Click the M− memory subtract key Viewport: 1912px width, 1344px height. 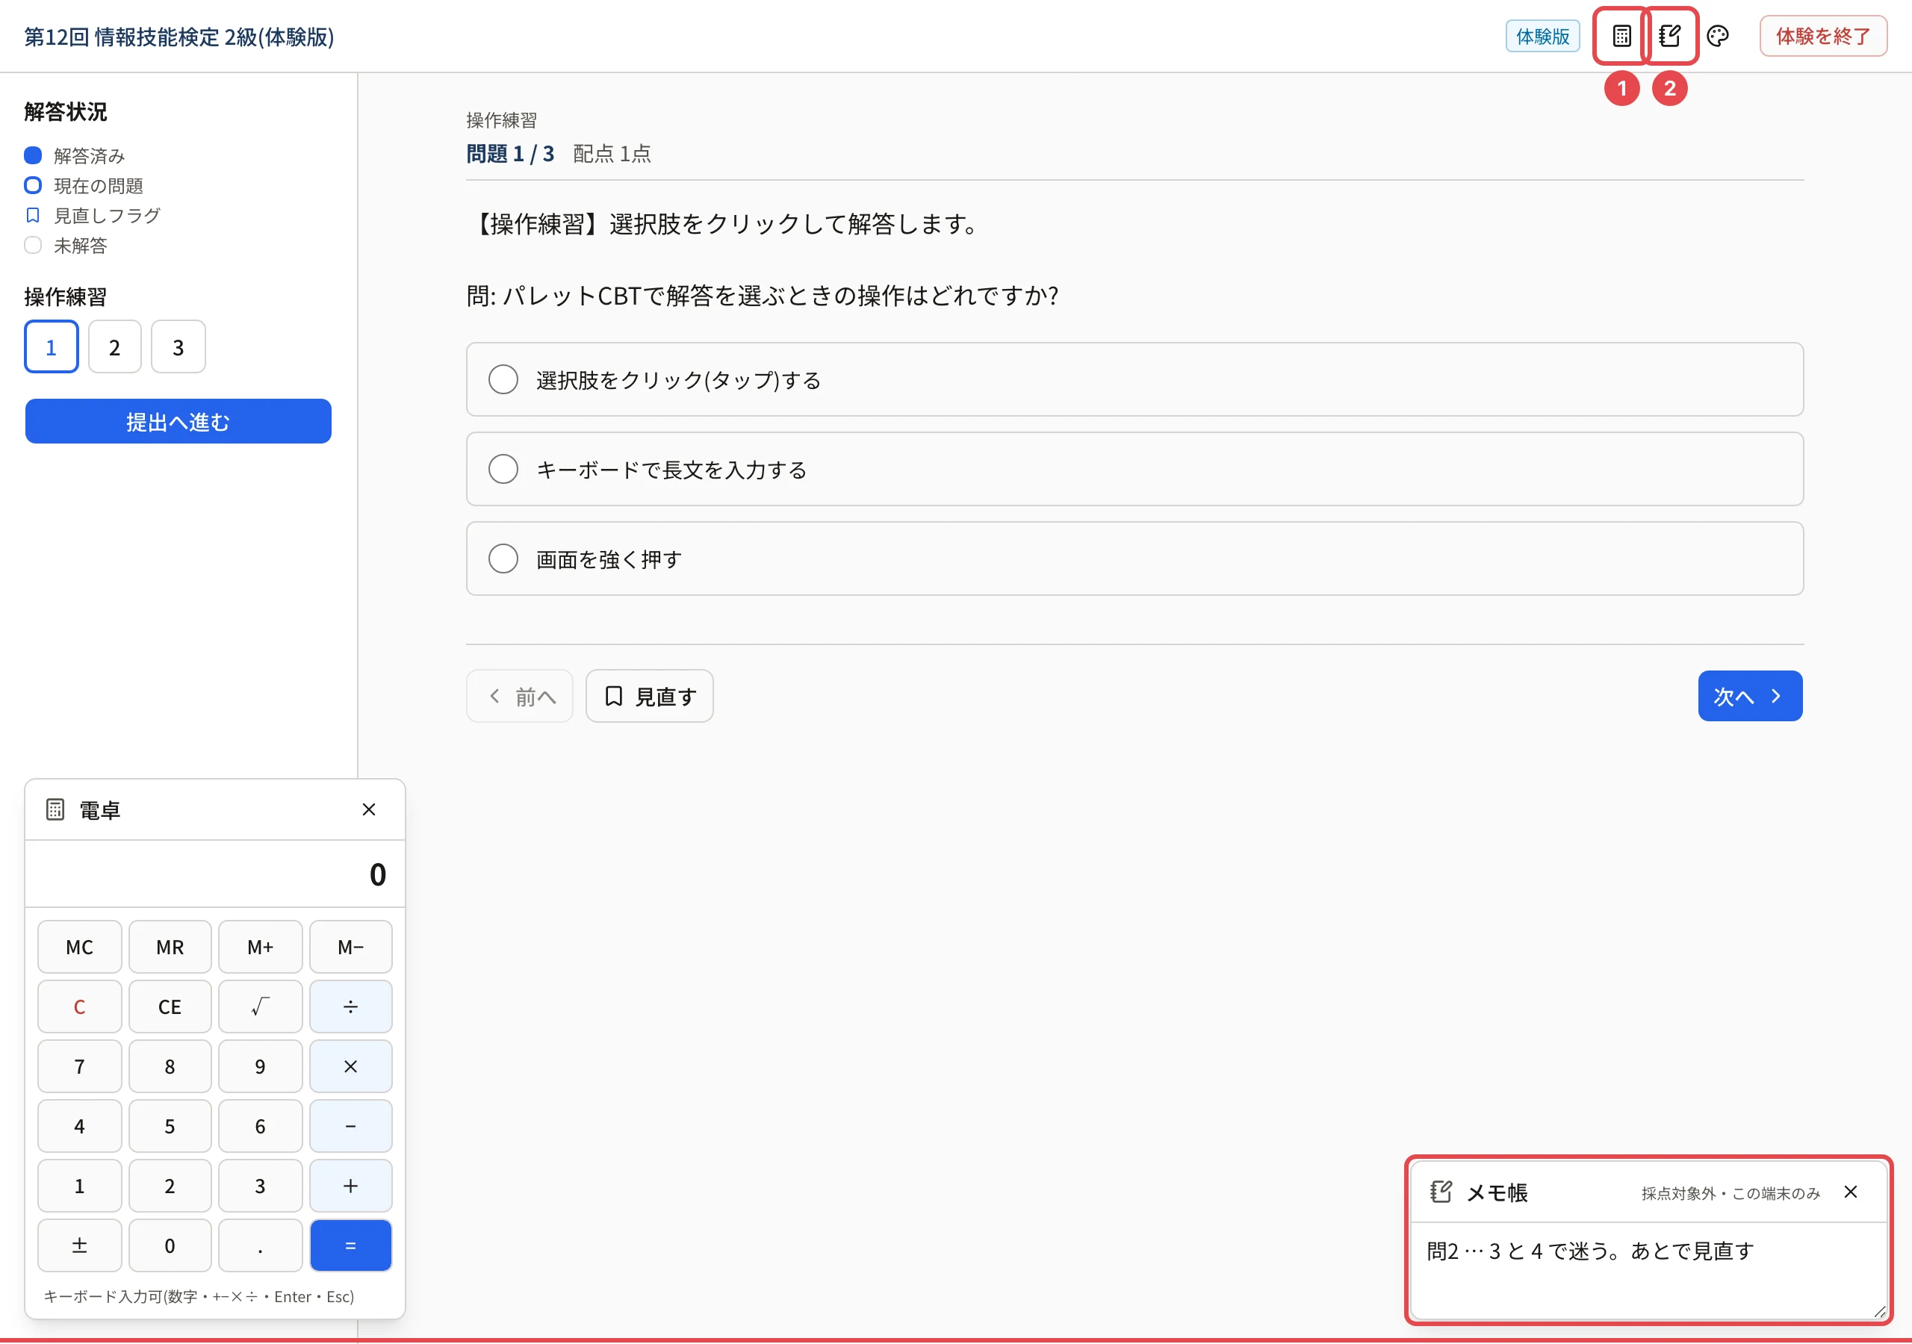[x=350, y=947]
